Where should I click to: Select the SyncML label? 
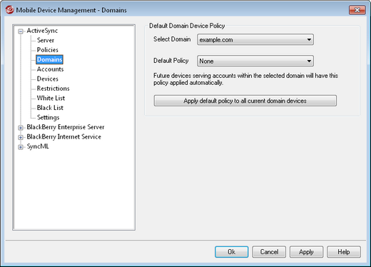(x=38, y=146)
